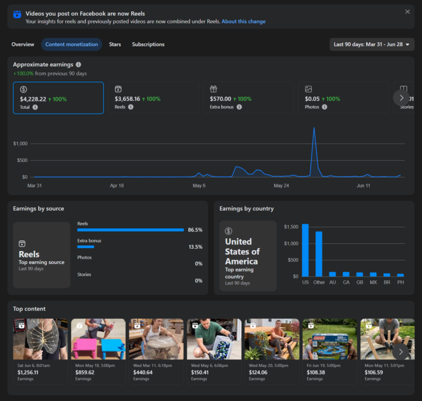Screen dimensions: 422x401
Task: Open the Stars tab
Action: 115,45
